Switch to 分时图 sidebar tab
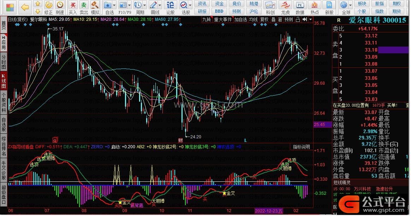 (4, 62)
